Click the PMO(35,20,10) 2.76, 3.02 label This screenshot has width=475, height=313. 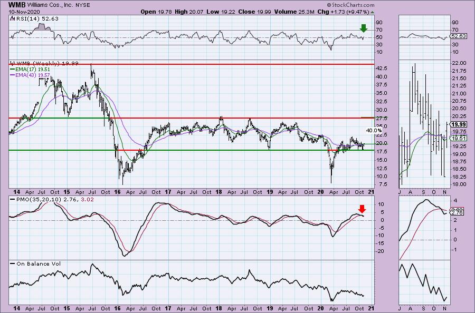[55, 200]
